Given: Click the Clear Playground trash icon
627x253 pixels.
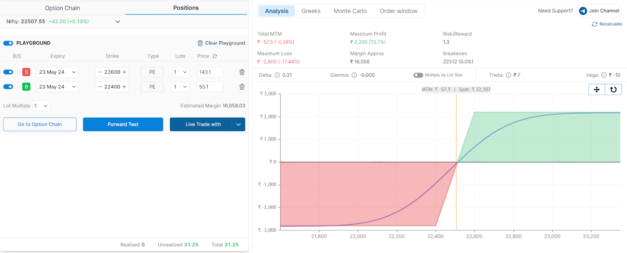Looking at the screenshot, I should 200,43.
